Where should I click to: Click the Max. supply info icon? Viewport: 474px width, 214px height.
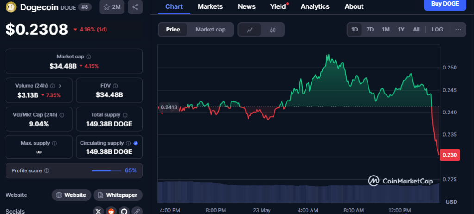[55, 143]
